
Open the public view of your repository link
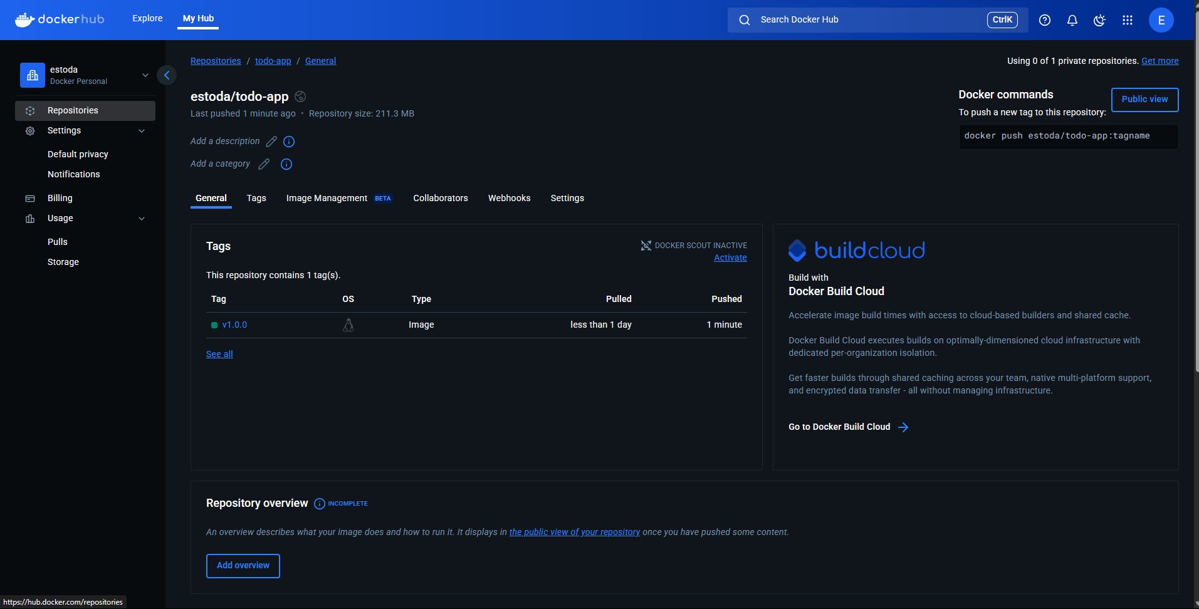574,532
